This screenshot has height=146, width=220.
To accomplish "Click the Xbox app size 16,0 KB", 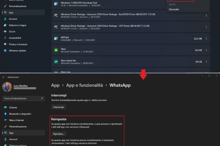I will pyautogui.click(x=198, y=50).
